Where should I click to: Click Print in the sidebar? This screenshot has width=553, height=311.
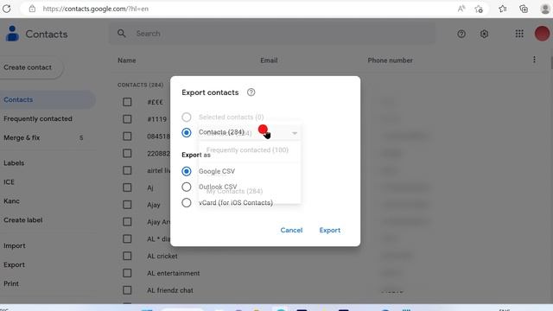click(x=11, y=283)
